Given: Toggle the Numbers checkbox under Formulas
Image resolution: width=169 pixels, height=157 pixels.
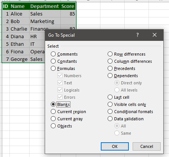Looking at the screenshot, I should pyautogui.click(x=60, y=76).
